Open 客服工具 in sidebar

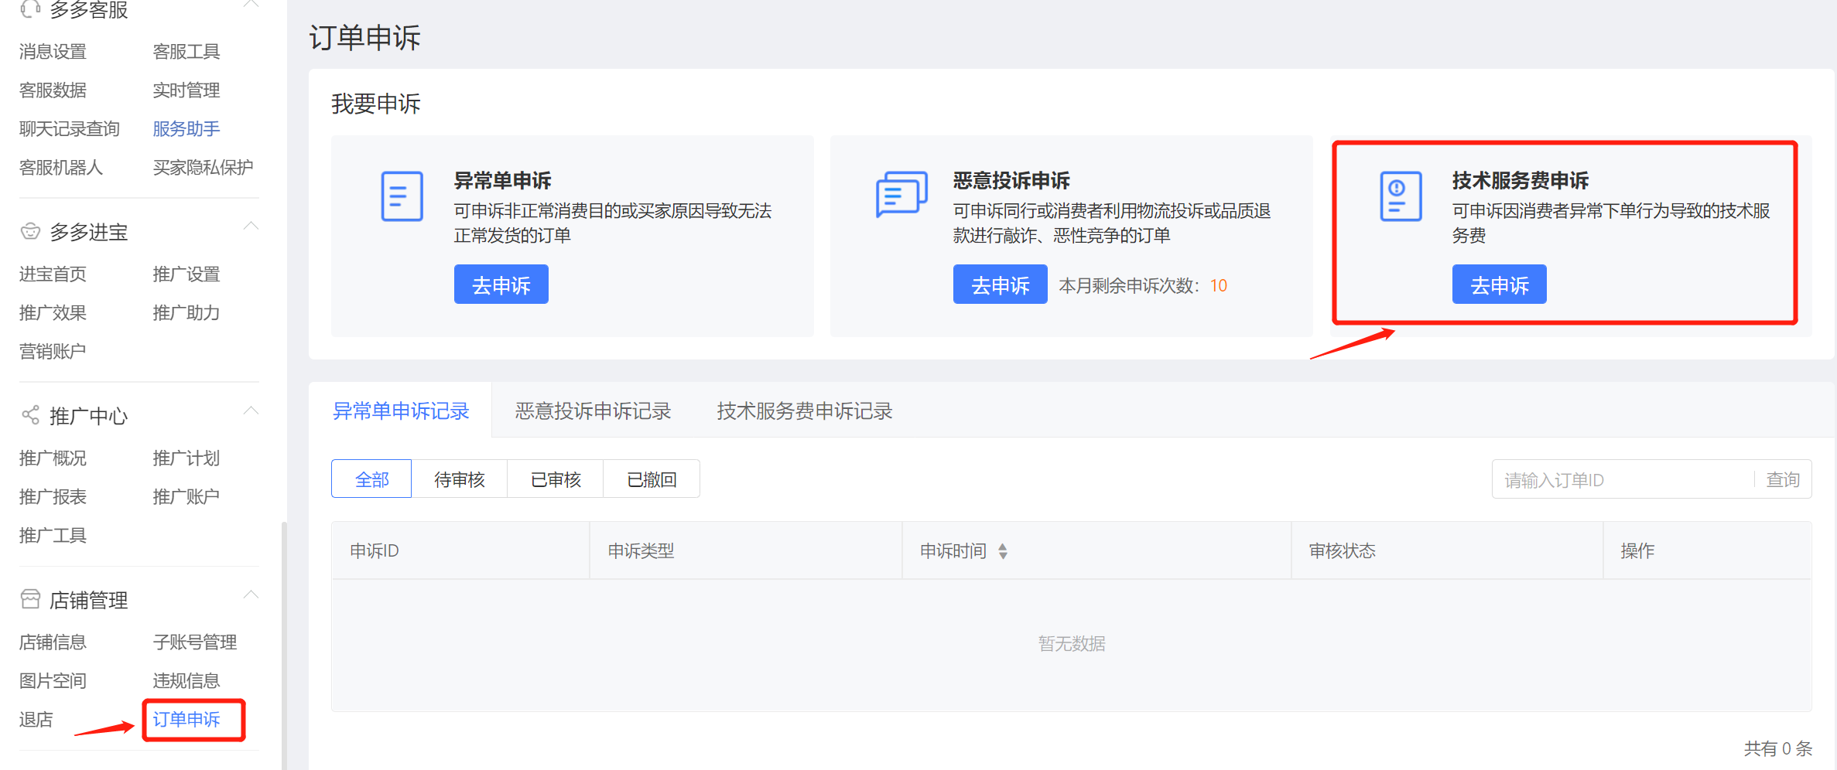pyautogui.click(x=186, y=51)
